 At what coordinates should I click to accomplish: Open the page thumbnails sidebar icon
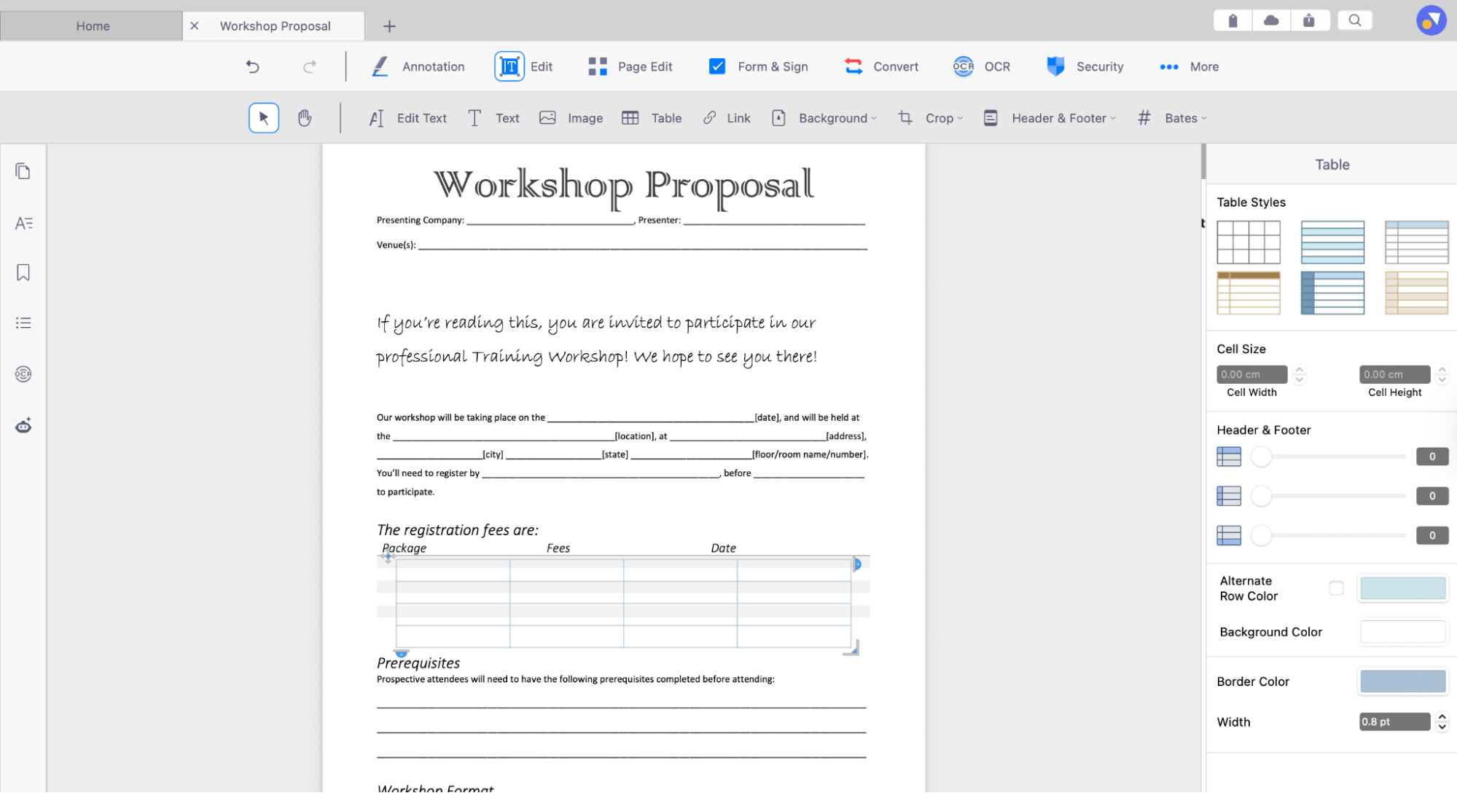(x=23, y=171)
